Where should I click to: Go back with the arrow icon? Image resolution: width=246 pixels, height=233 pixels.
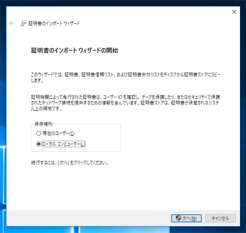tap(12, 23)
